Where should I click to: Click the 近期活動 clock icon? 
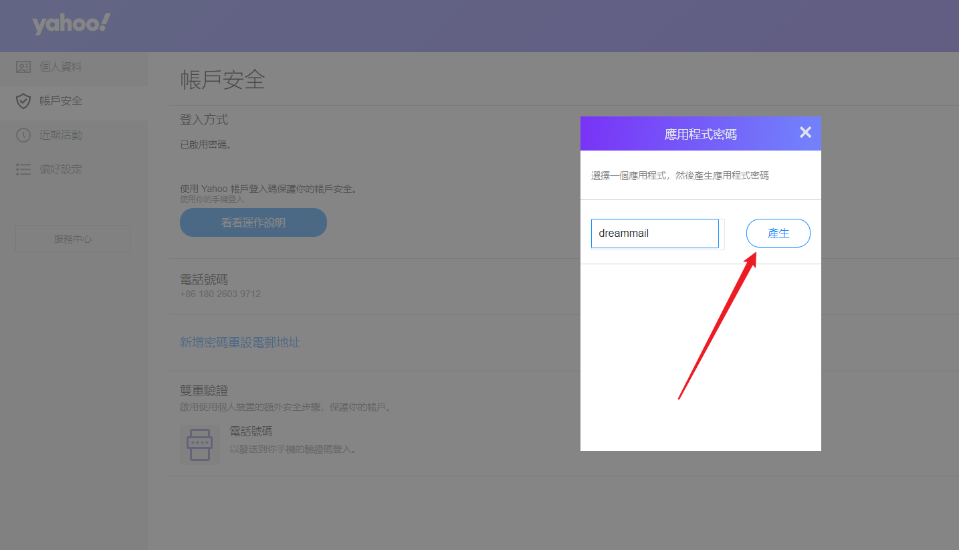pyautogui.click(x=23, y=135)
